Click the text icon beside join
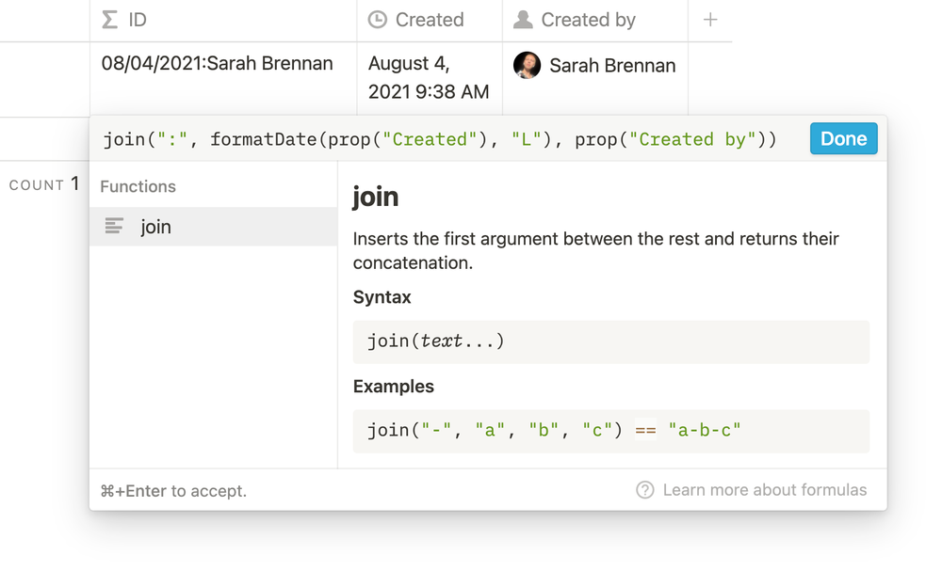Image resolution: width=942 pixels, height=571 pixels. pyautogui.click(x=114, y=227)
